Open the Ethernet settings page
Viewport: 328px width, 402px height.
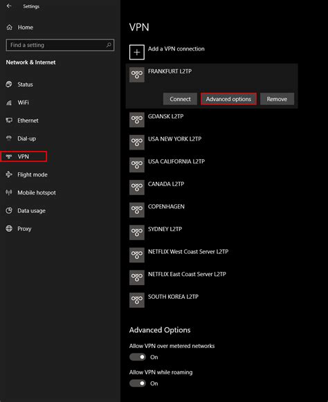(28, 120)
